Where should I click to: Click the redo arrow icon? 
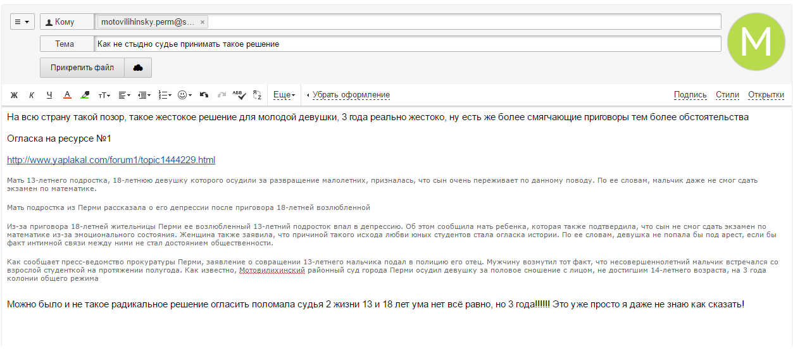(222, 95)
